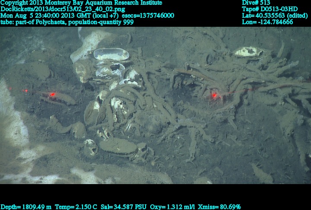
Task: Click the 'Depth= 1809.49 m' readout
Action: pyautogui.click(x=26, y=207)
